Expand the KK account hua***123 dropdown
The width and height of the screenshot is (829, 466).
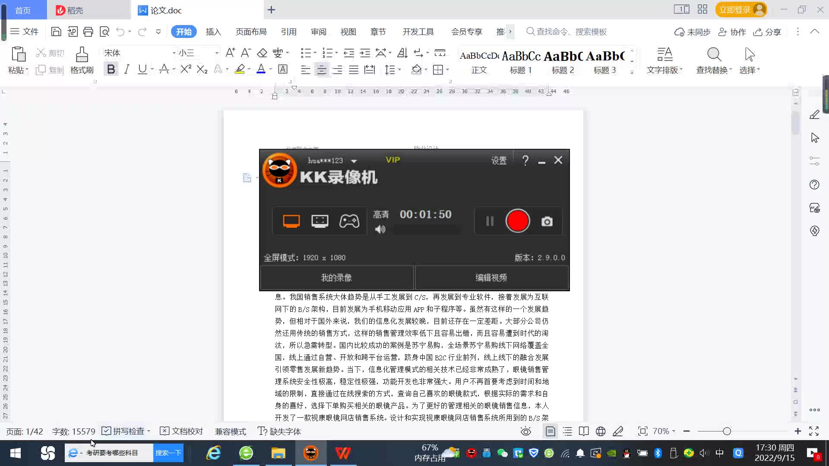pos(354,161)
